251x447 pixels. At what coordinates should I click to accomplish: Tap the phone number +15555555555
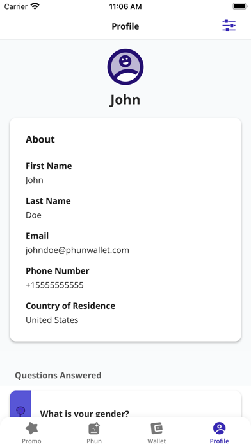(x=54, y=285)
